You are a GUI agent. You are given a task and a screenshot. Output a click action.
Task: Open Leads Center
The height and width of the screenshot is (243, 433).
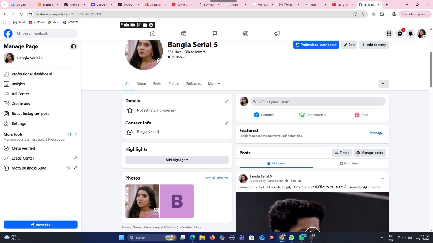pos(40,158)
